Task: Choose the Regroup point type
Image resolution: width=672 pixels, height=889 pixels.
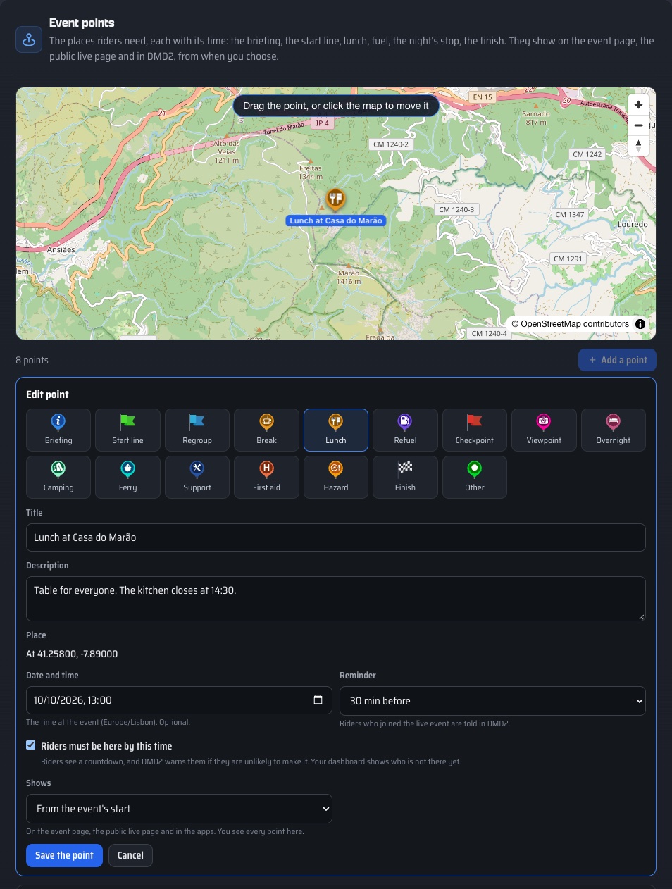Action: point(197,430)
